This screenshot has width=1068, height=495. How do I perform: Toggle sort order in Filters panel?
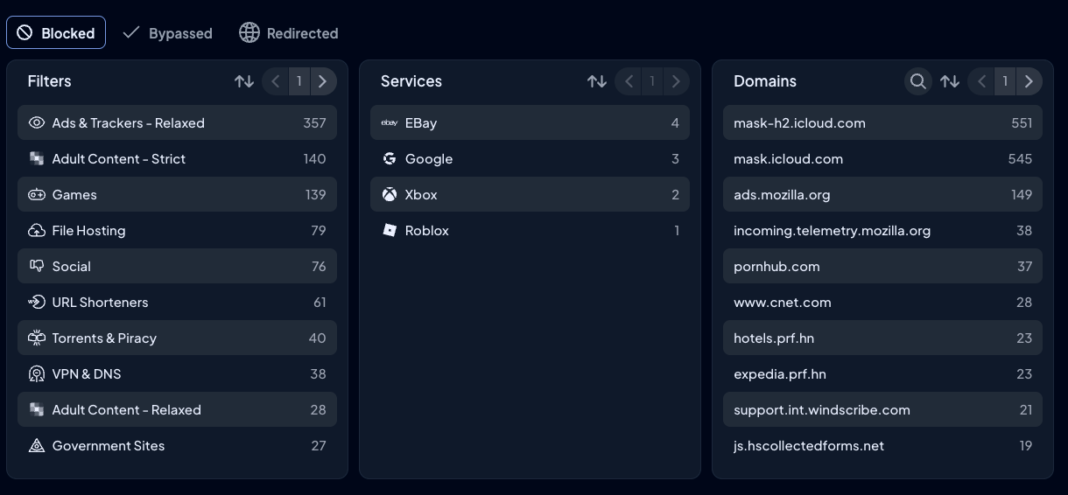[x=244, y=81]
